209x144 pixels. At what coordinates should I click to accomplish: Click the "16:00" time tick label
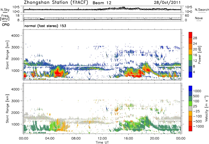pos(128,139)
